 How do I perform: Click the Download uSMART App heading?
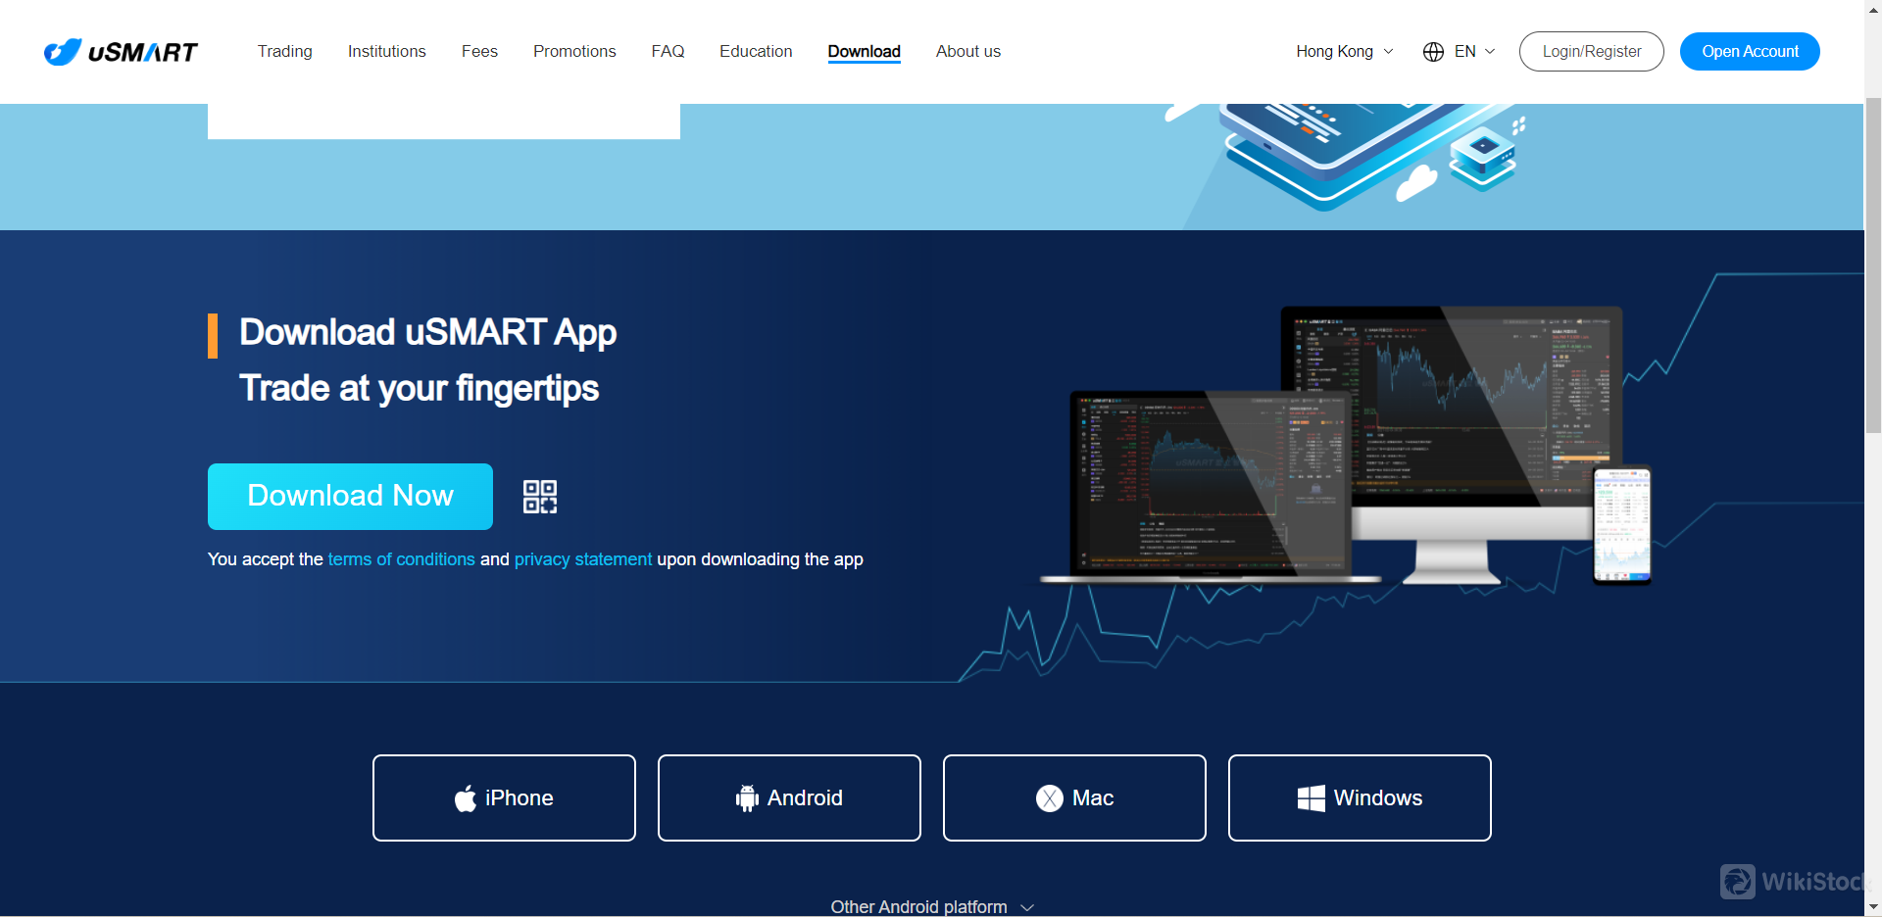[427, 332]
